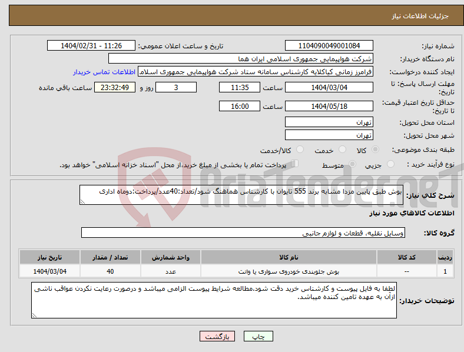464x352 pixels.
Task: Click the delivery province تهران field
Action: [x=329, y=122]
